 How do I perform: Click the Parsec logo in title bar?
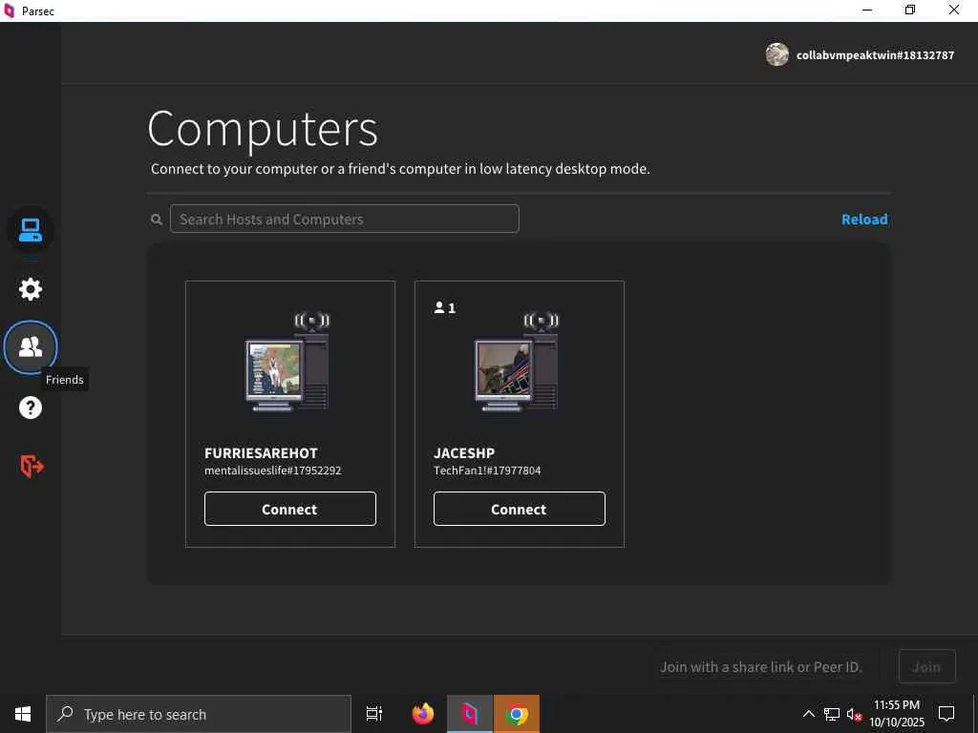[x=9, y=10]
